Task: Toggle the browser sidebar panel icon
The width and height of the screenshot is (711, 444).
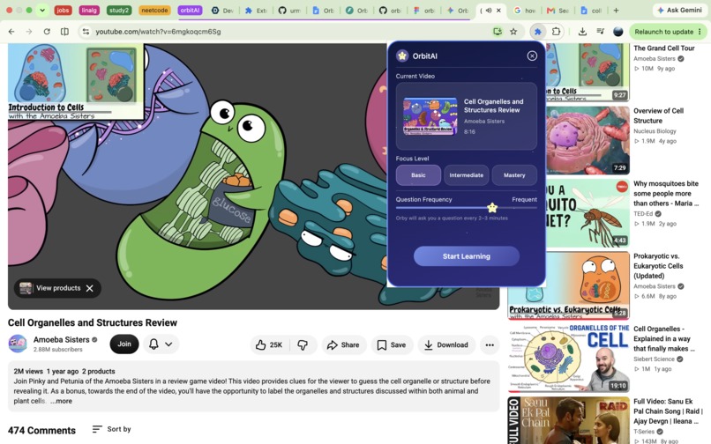Action: (65, 32)
